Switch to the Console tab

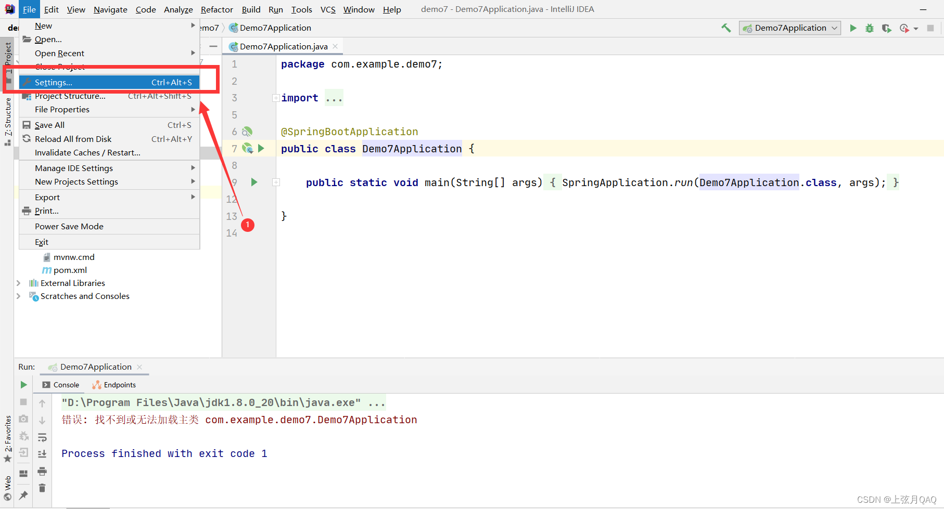[61, 385]
